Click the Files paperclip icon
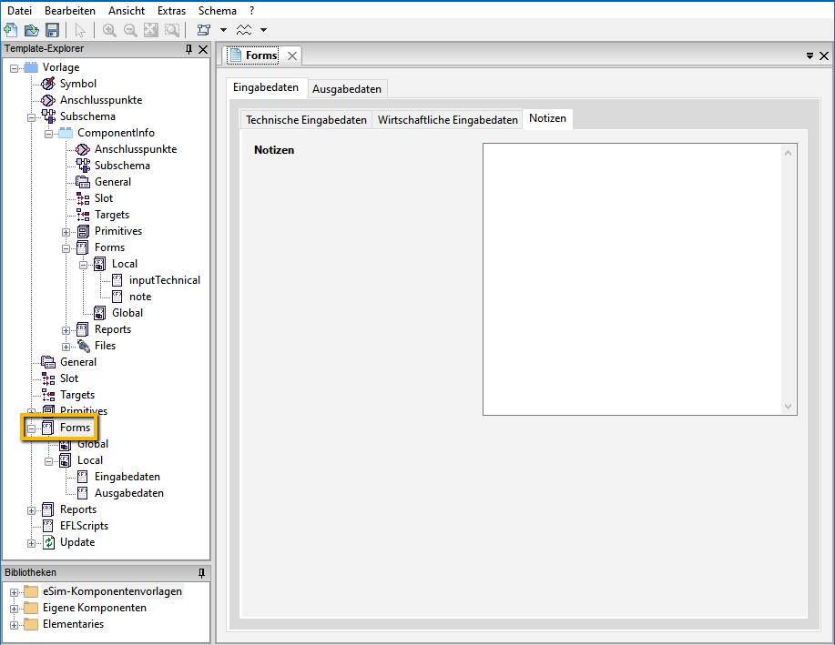 [83, 346]
